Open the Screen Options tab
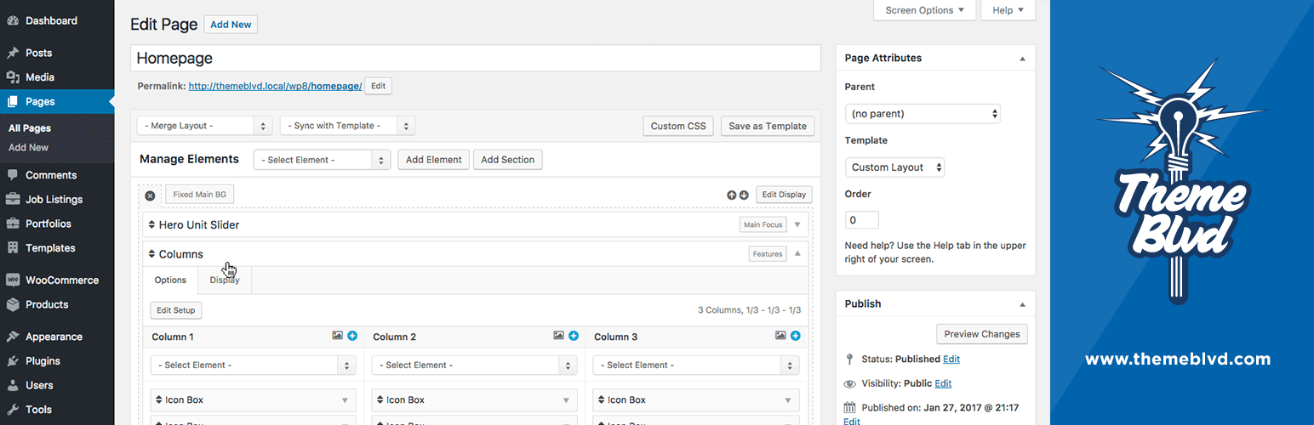The height and width of the screenshot is (425, 1314). [924, 10]
